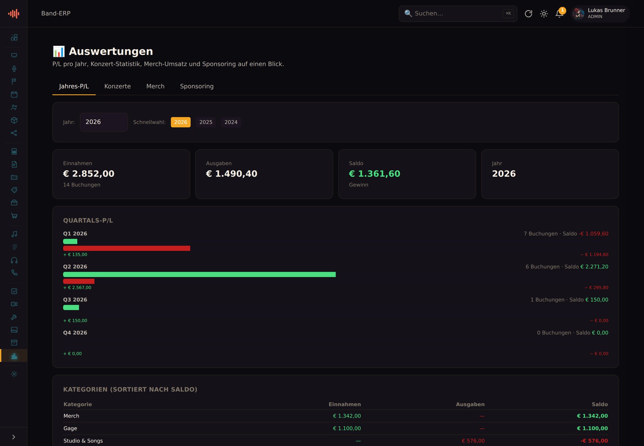Open the image gallery icon in sidebar
Screen dimensions: 644x446
click(14, 330)
